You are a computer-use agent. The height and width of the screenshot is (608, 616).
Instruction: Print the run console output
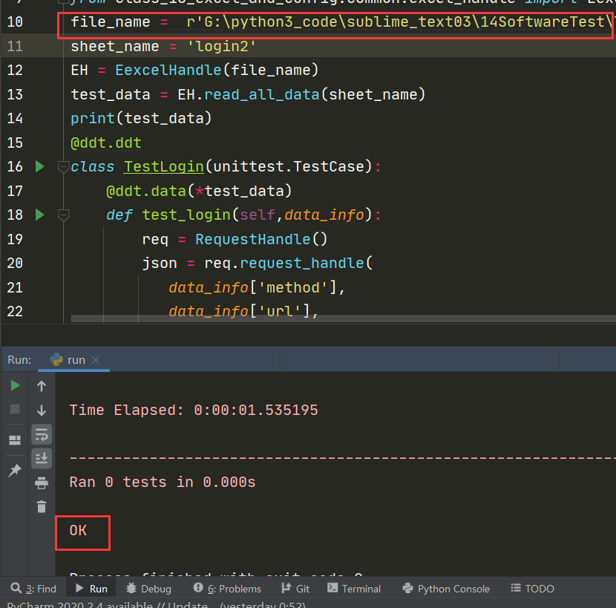click(42, 484)
